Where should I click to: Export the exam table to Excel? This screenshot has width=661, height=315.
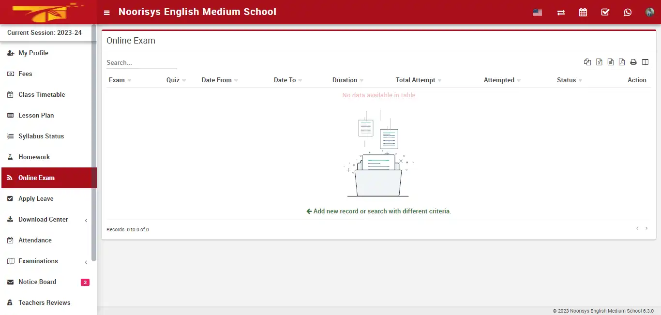tap(599, 62)
